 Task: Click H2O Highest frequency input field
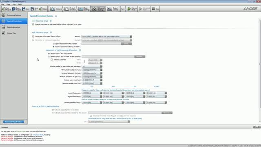113,96
